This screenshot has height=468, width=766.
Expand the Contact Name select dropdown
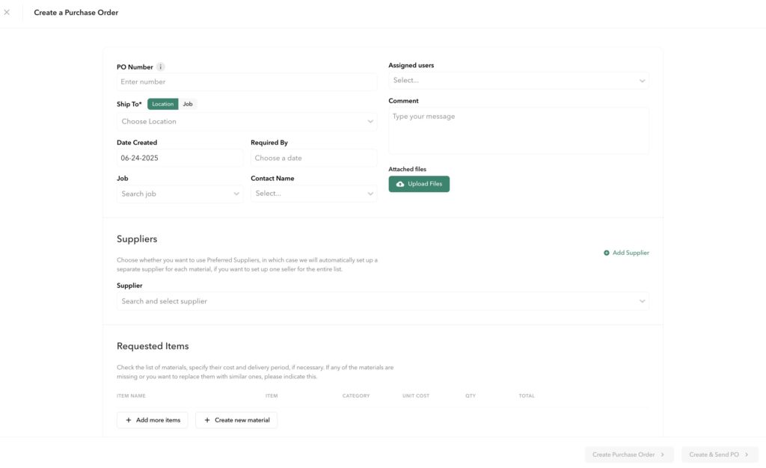coord(313,194)
